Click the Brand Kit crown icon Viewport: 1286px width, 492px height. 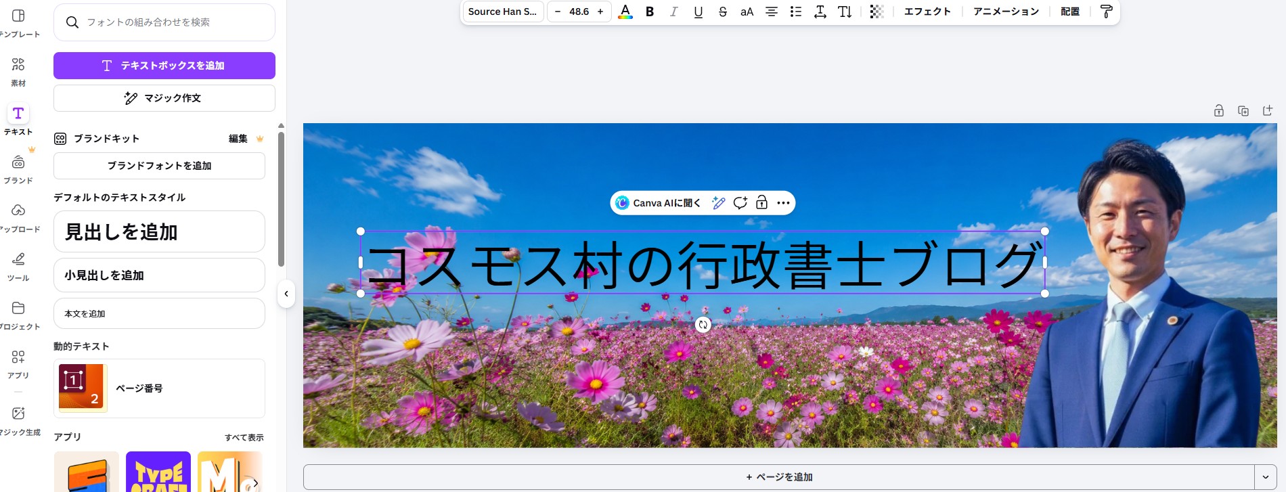pyautogui.click(x=260, y=139)
